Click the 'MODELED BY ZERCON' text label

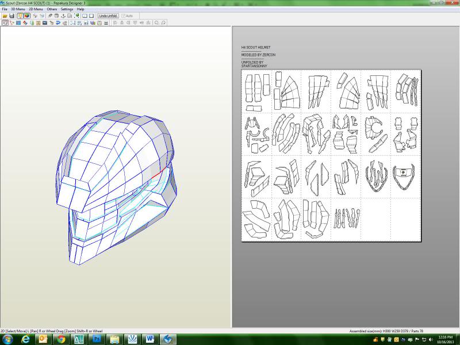pos(258,55)
